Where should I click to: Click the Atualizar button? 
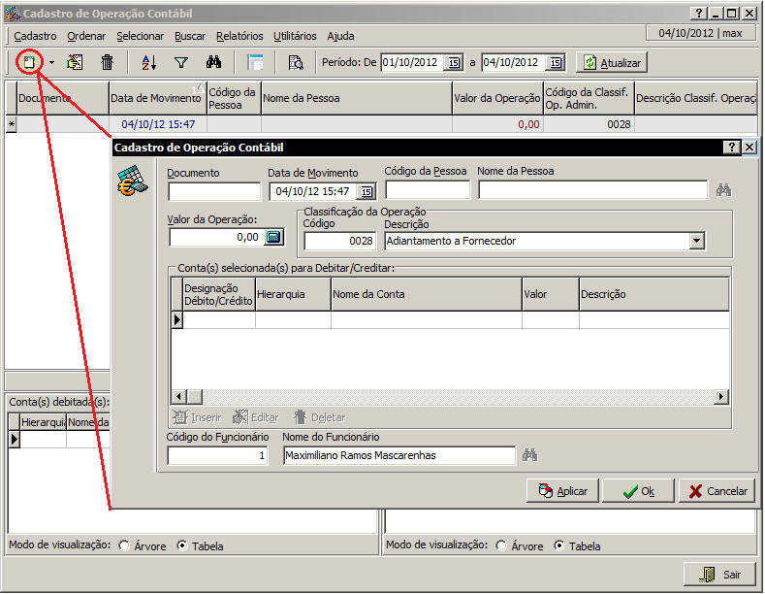pos(611,62)
